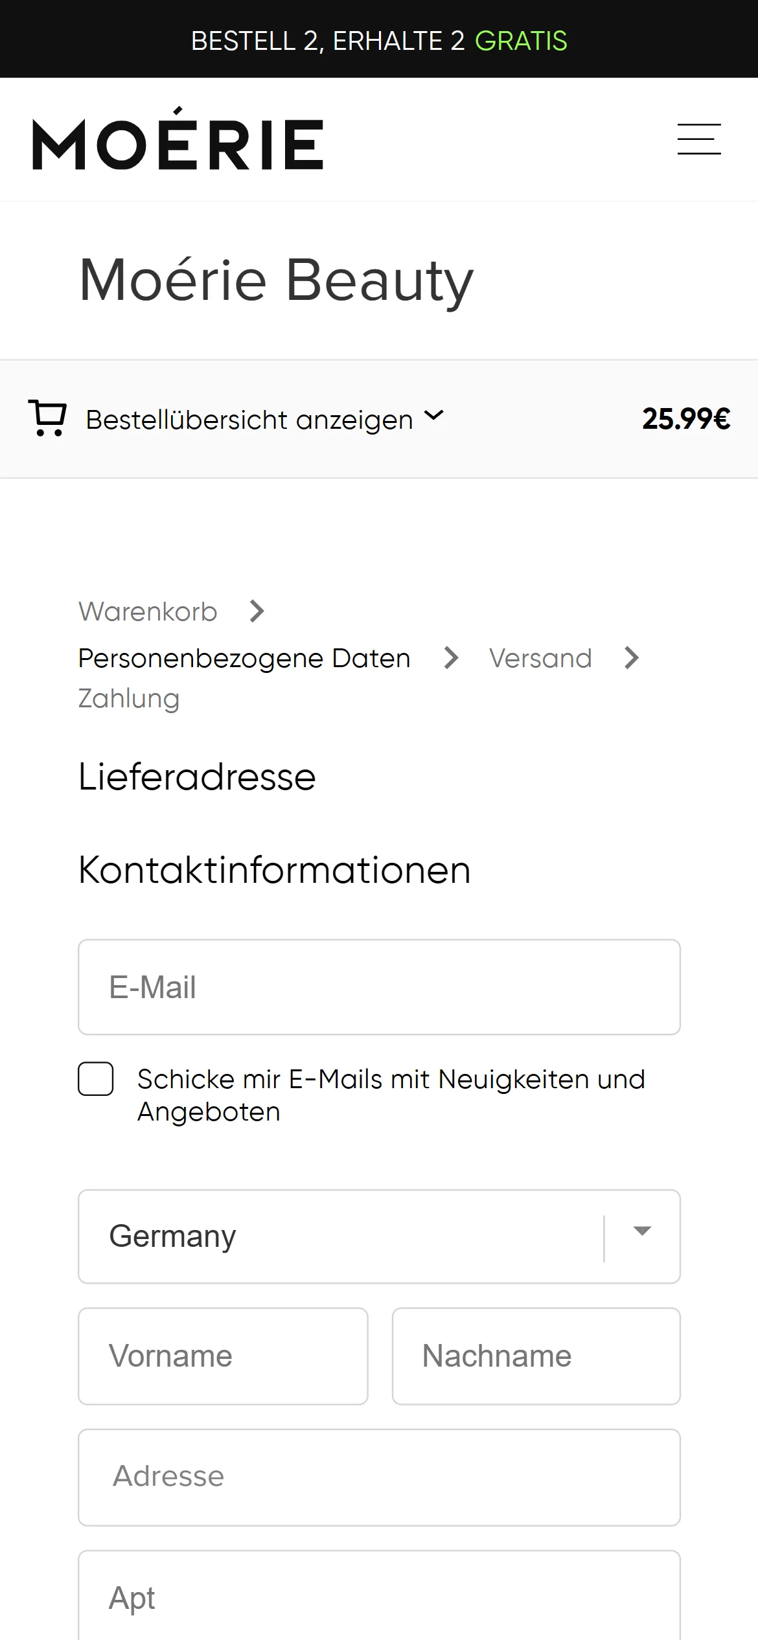Focus the Nachname input field

pyautogui.click(x=536, y=1356)
